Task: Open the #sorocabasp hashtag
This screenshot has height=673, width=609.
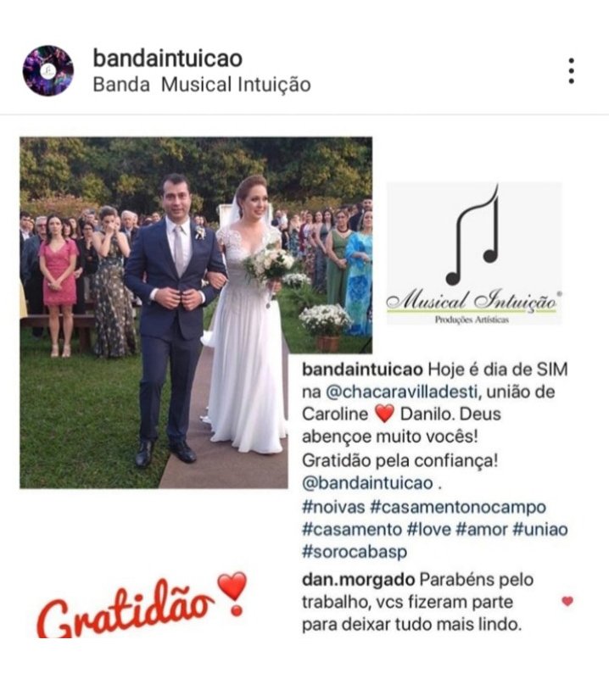Action: 355,552
